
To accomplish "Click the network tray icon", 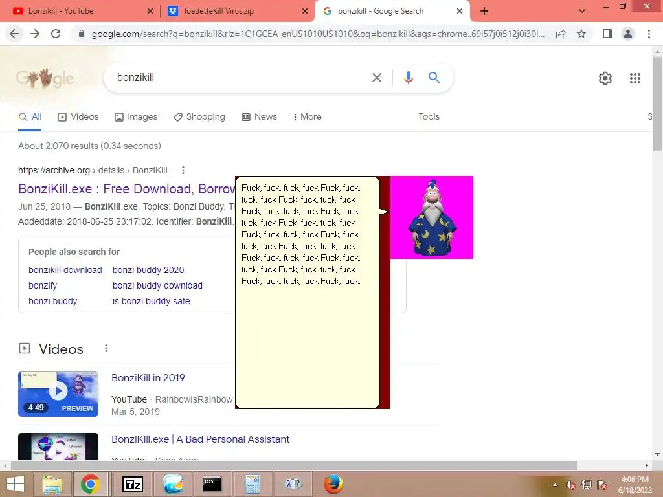I will (x=587, y=485).
